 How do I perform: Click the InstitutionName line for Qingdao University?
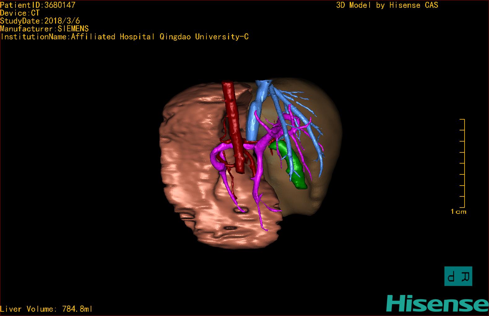click(x=124, y=37)
